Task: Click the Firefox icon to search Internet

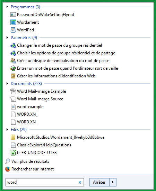Action: click(8, 169)
